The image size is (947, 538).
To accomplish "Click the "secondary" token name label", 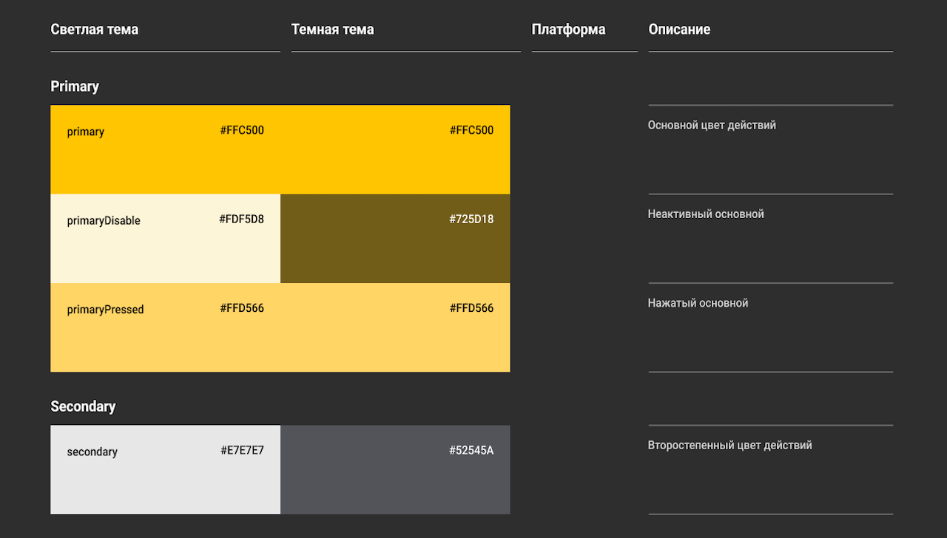I will tap(92, 452).
